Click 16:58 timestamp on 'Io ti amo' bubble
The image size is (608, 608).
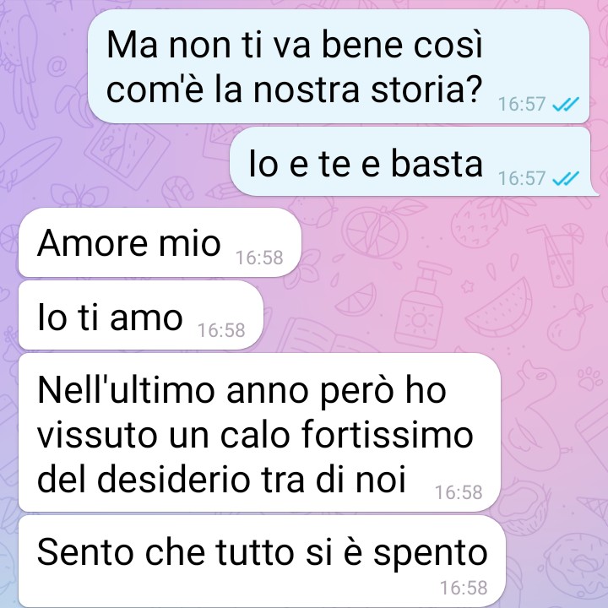pos(221,330)
